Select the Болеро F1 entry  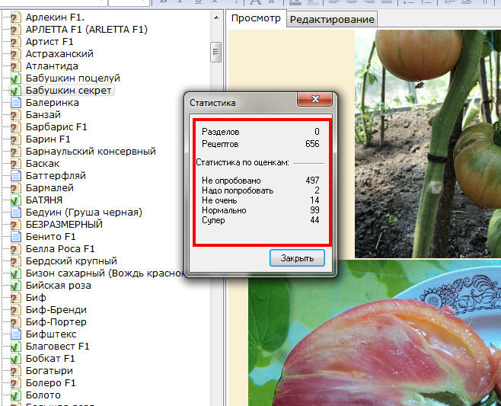click(50, 383)
